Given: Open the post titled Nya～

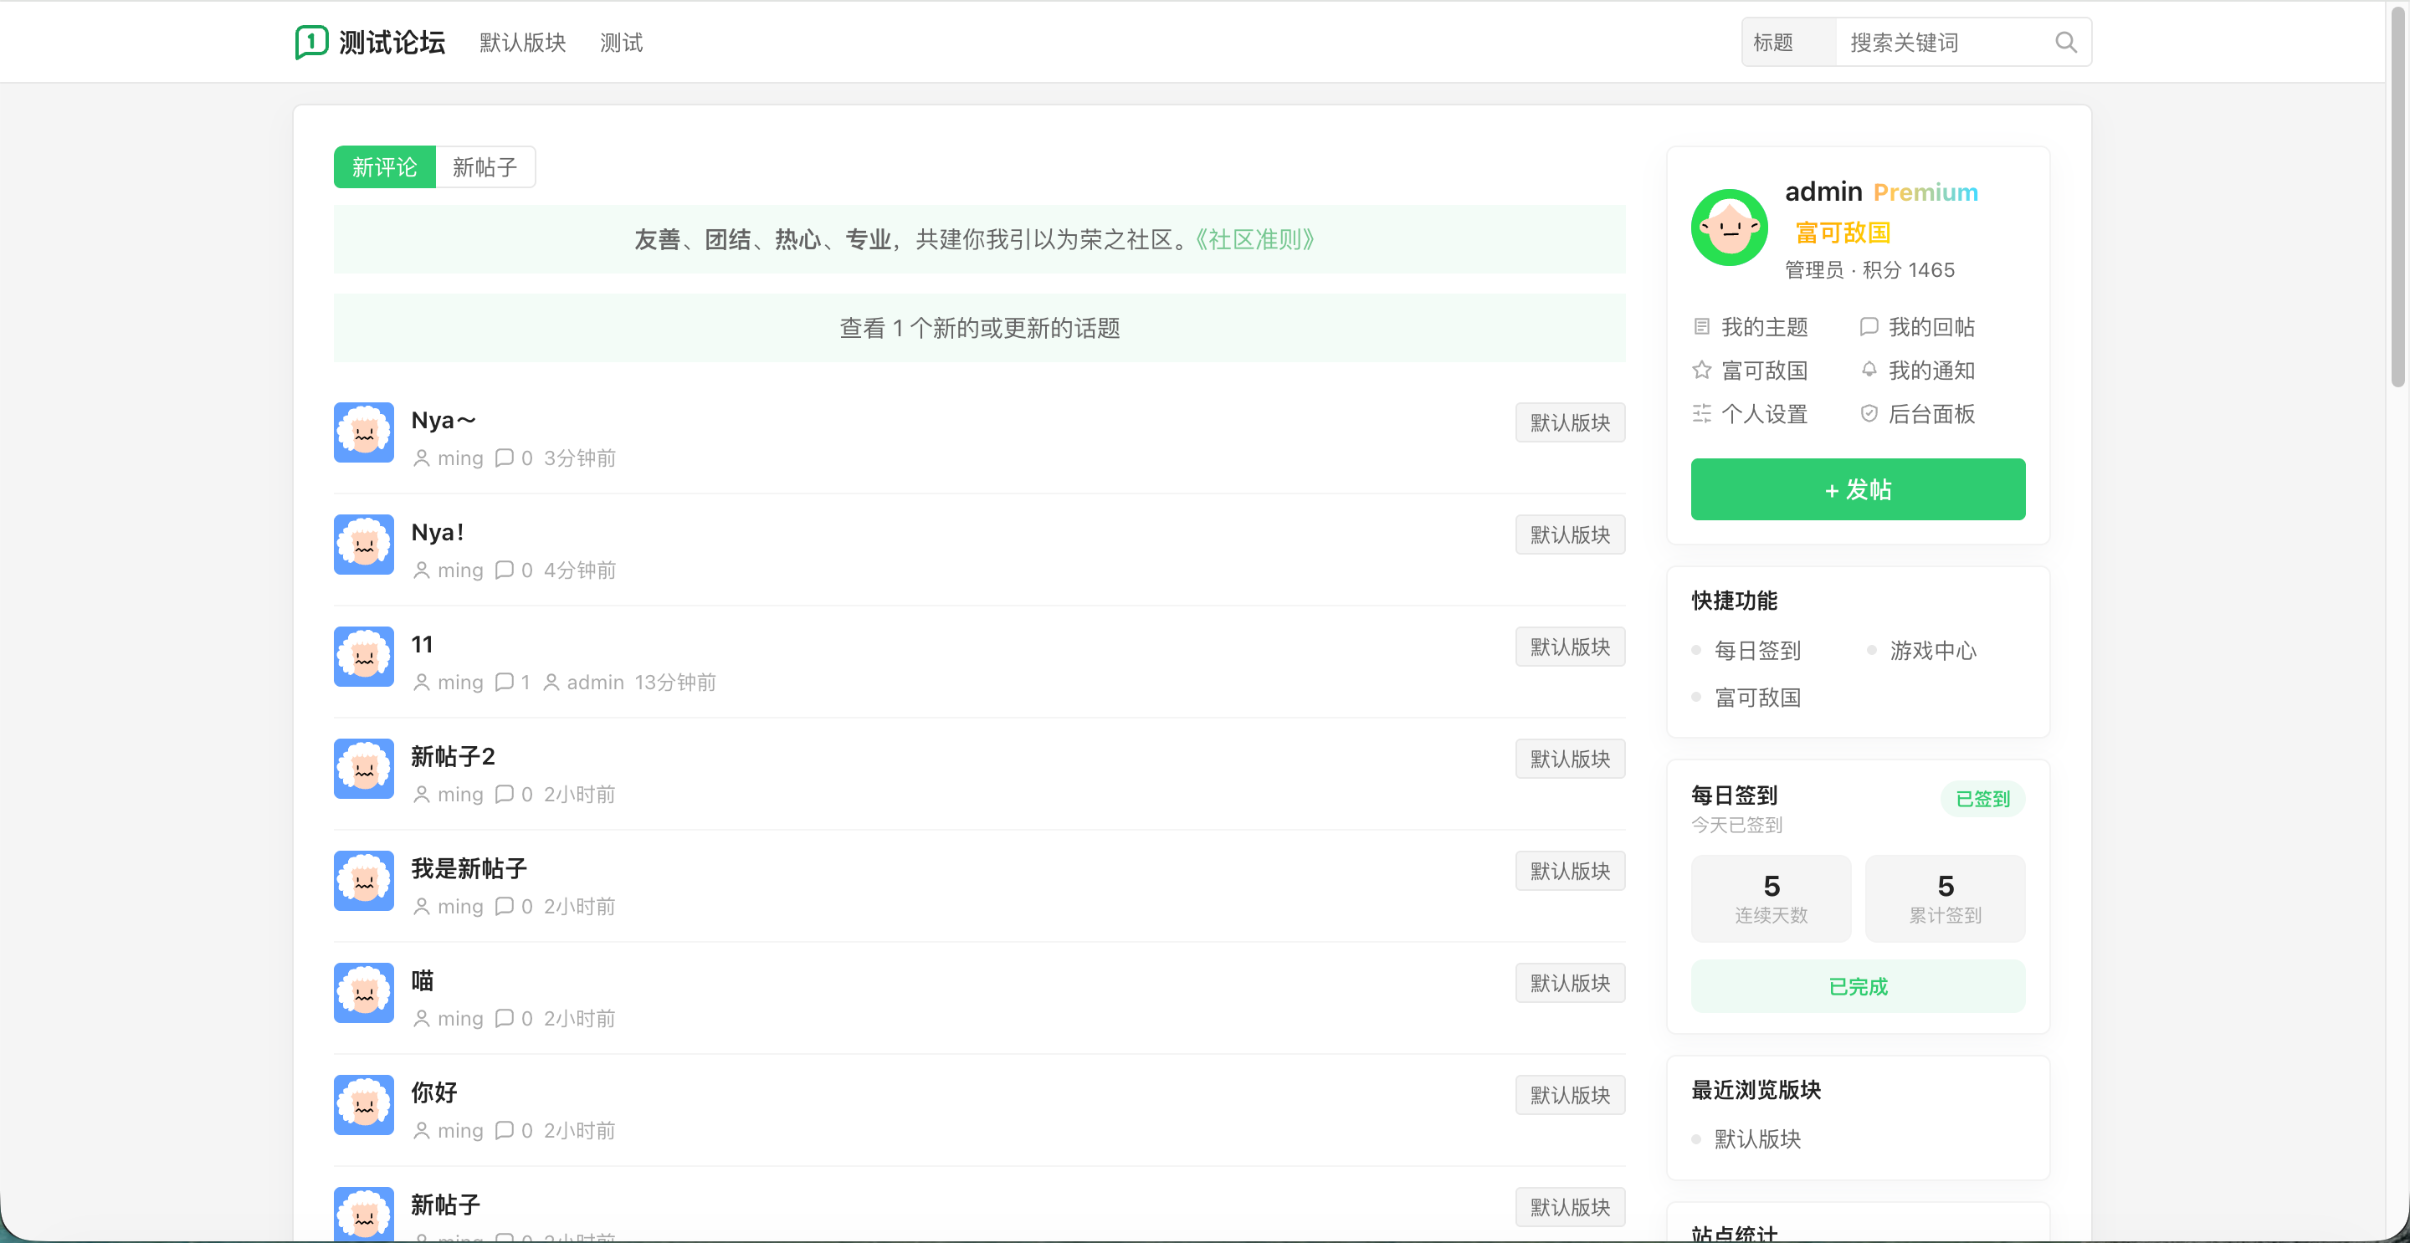Looking at the screenshot, I should pos(444,420).
